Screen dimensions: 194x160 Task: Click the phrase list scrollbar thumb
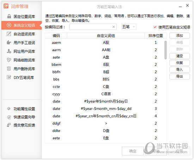[x=165, y=50]
